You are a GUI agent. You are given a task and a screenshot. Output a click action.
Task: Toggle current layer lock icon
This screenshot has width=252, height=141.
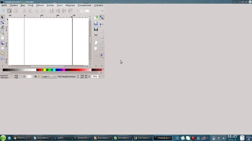pyautogui.click(x=39, y=77)
